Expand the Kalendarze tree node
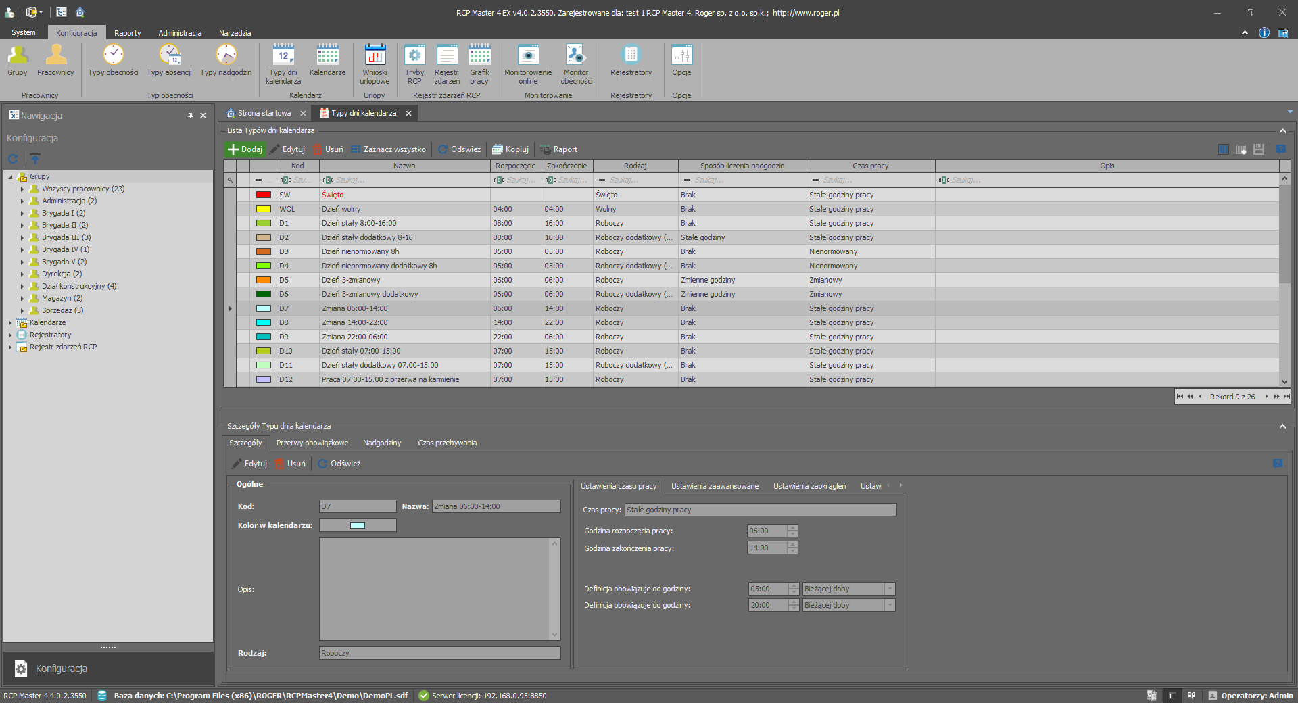 click(x=10, y=323)
